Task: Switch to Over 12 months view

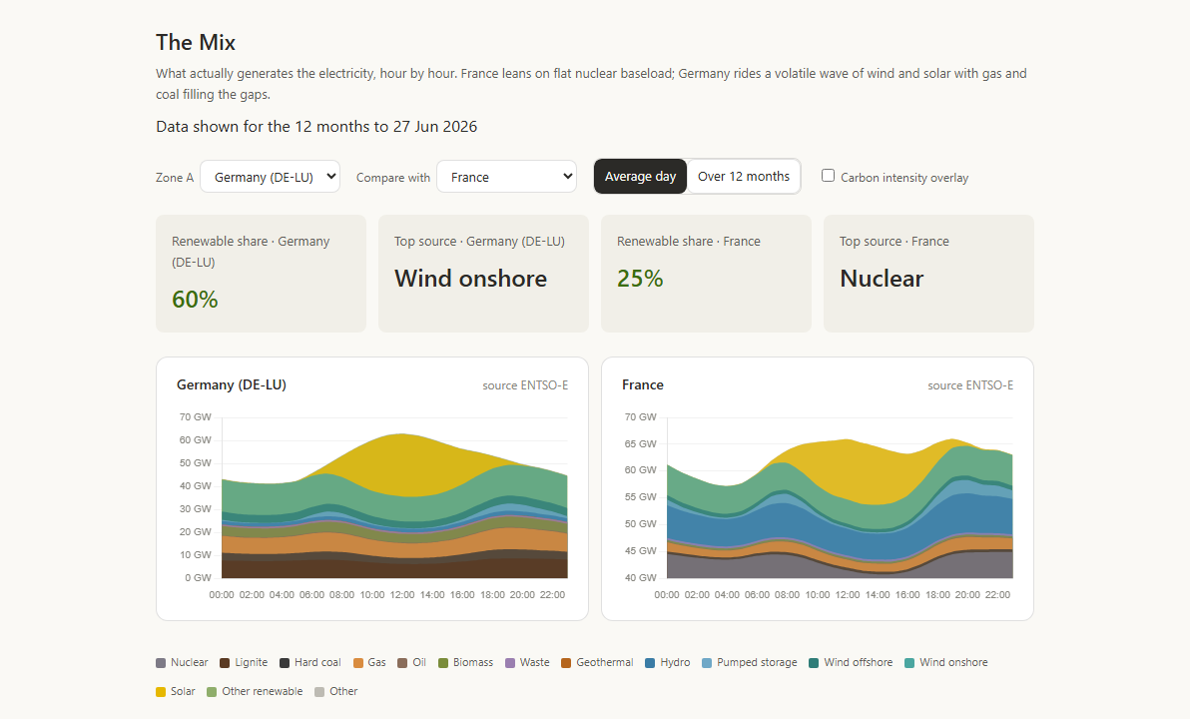Action: (744, 176)
